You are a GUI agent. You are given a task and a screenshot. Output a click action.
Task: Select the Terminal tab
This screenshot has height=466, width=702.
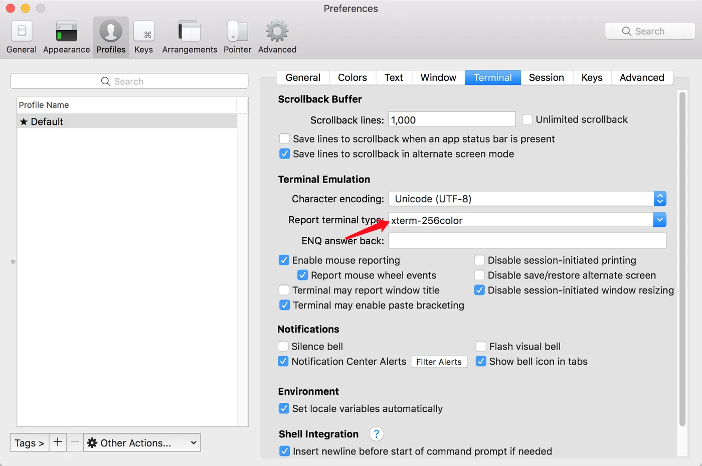pos(493,77)
